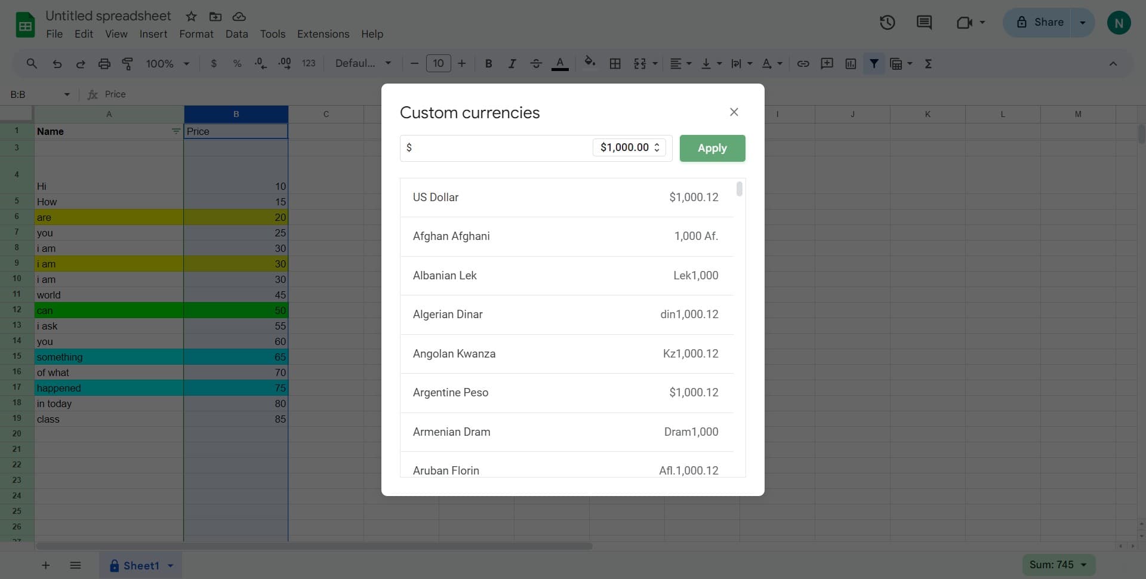Expand the Sum: 745 dropdown
The width and height of the screenshot is (1146, 579).
[x=1058, y=565]
